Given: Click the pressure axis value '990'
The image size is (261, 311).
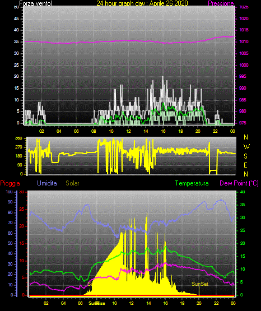Looking at the screenshot, I should click(243, 88).
